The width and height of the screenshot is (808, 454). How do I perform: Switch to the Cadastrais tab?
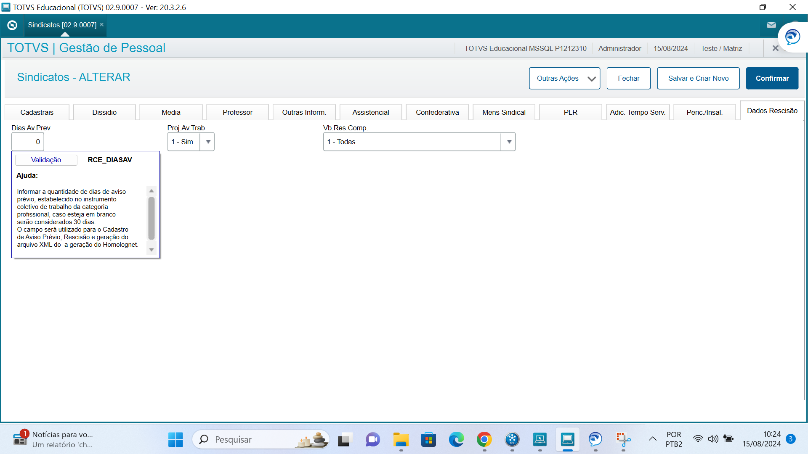37,112
